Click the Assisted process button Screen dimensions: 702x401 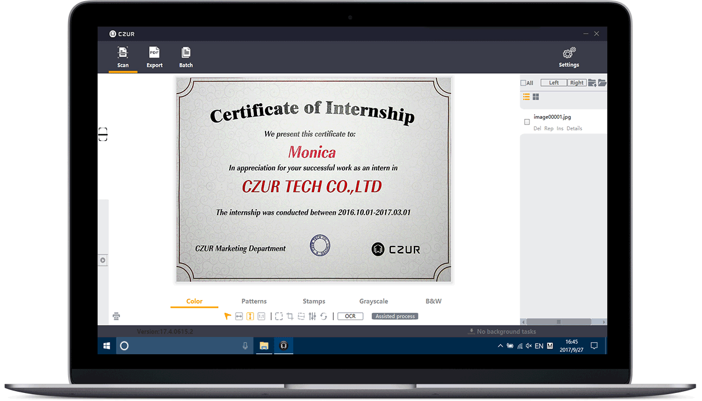coord(395,316)
